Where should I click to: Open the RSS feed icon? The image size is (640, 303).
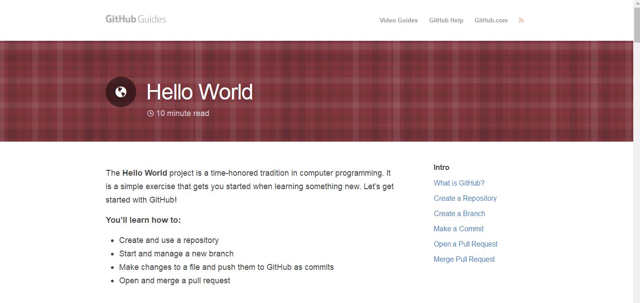coord(521,21)
